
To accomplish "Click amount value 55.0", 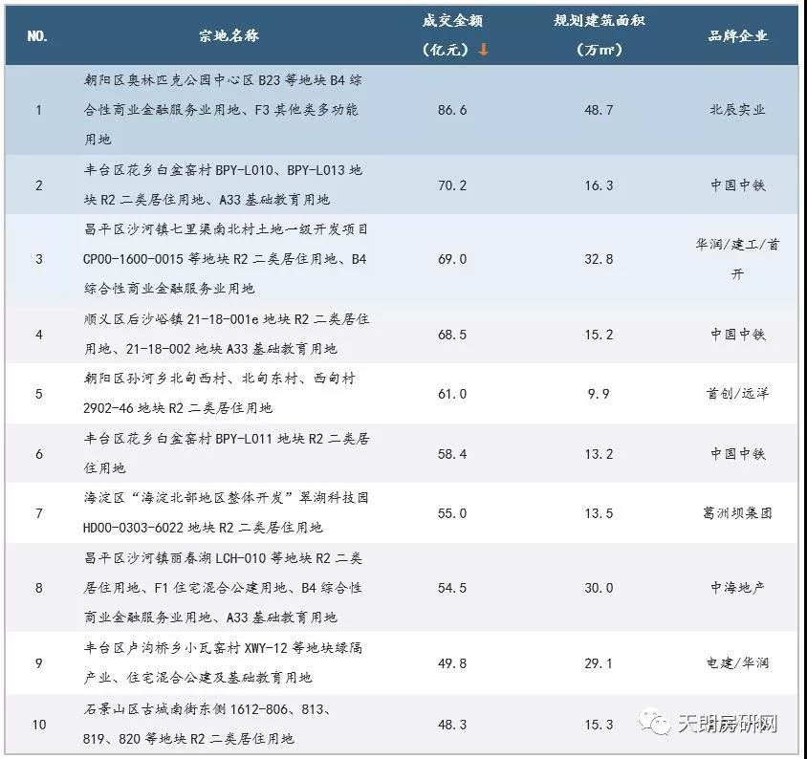I will [x=452, y=513].
